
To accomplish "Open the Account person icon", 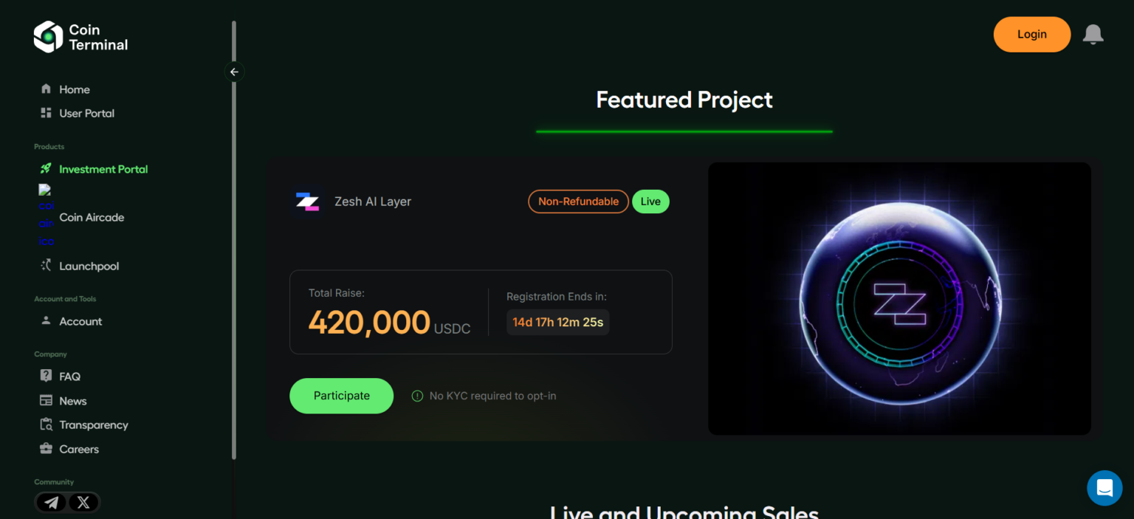I will pyautogui.click(x=46, y=321).
